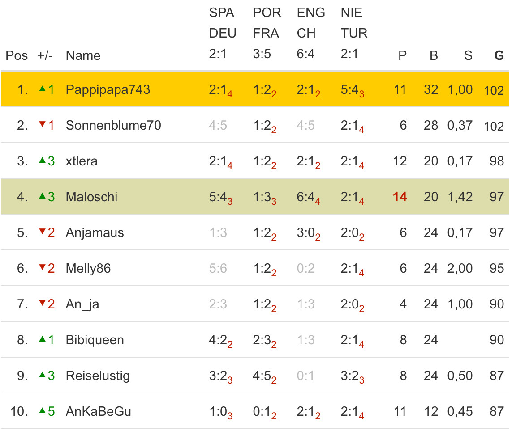Open Reiselustig player profile
Viewport: 512px width, 431px height.
[x=98, y=376]
